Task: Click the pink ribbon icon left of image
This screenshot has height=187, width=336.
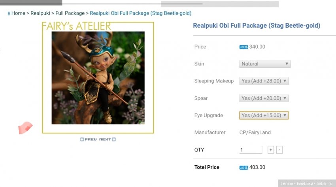Action: point(25,128)
